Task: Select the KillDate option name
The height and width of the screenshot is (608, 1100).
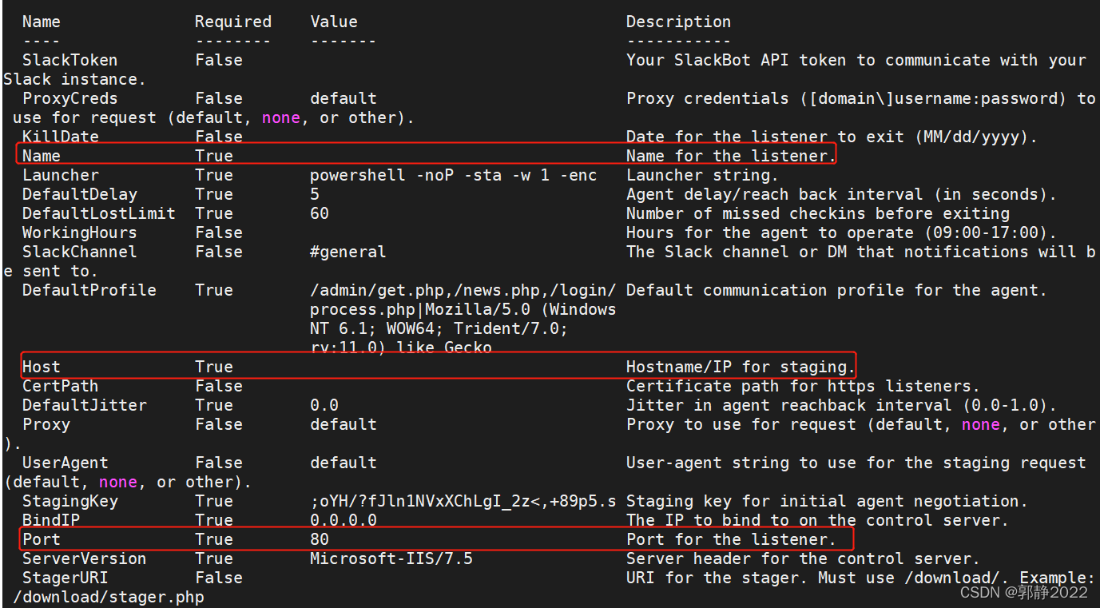Action: [x=60, y=137]
